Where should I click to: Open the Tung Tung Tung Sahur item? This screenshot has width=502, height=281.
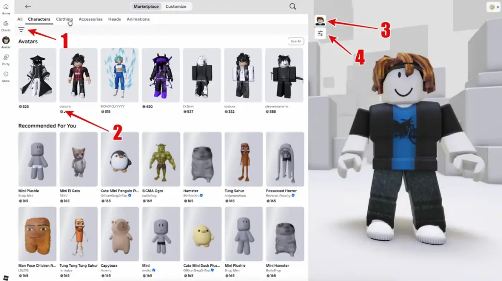tap(78, 234)
